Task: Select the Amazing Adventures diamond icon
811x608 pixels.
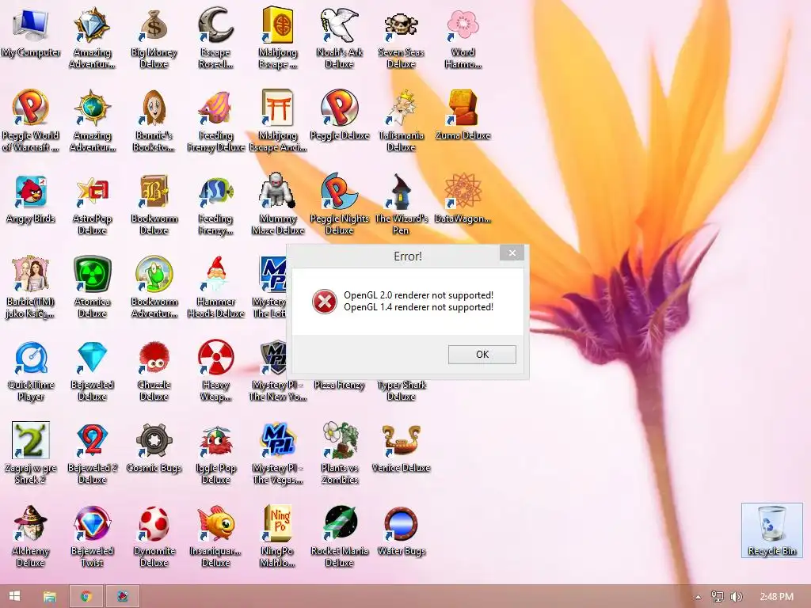Action: [x=92, y=25]
